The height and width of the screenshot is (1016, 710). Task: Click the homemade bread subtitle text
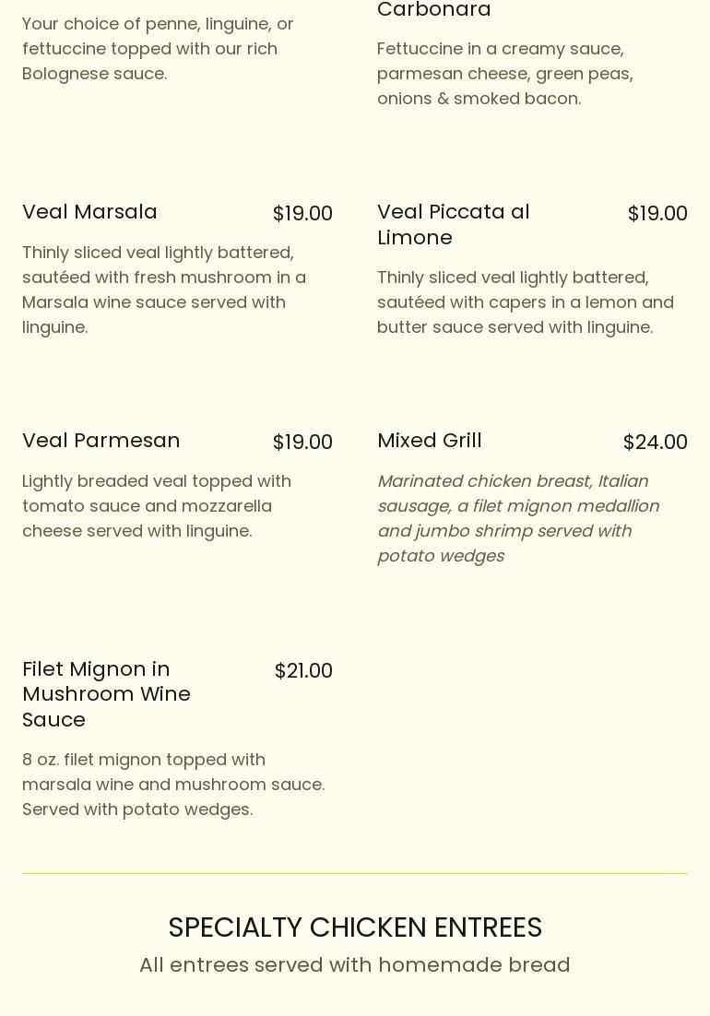355,964
